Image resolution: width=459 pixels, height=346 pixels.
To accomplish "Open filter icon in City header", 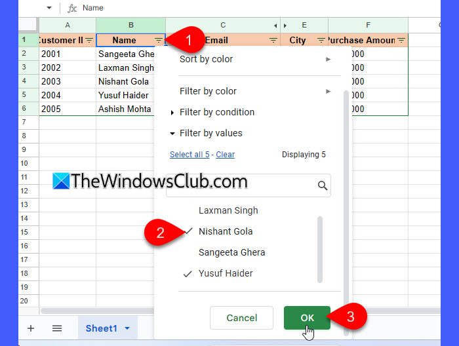I will coord(321,40).
